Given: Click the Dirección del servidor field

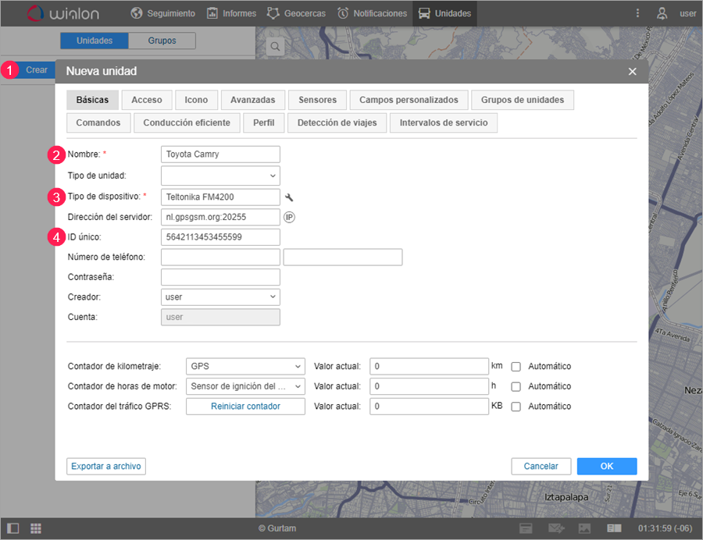Looking at the screenshot, I should coord(220,217).
